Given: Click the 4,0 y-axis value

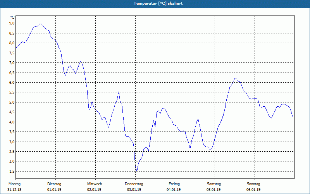Looking at the screenshot, I should point(12,122).
